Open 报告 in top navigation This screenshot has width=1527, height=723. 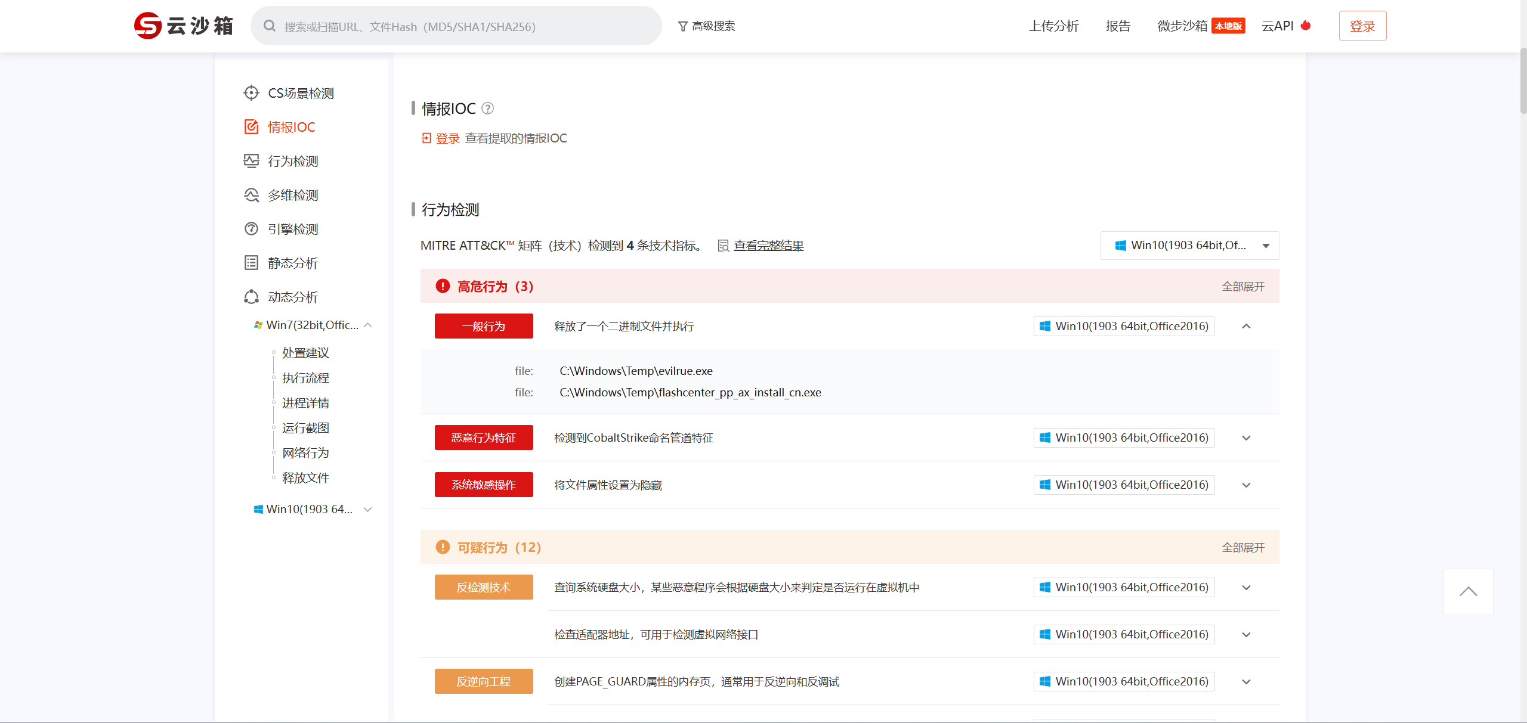click(1118, 26)
